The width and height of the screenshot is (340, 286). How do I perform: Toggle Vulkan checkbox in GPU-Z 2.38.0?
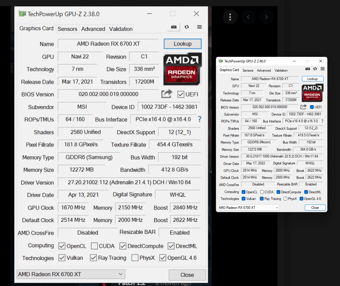(62, 258)
